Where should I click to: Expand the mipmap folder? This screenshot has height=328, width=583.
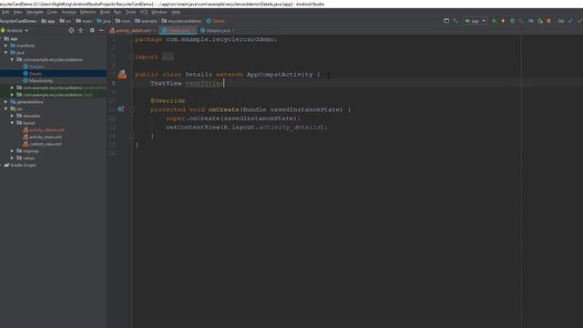pyautogui.click(x=12, y=151)
